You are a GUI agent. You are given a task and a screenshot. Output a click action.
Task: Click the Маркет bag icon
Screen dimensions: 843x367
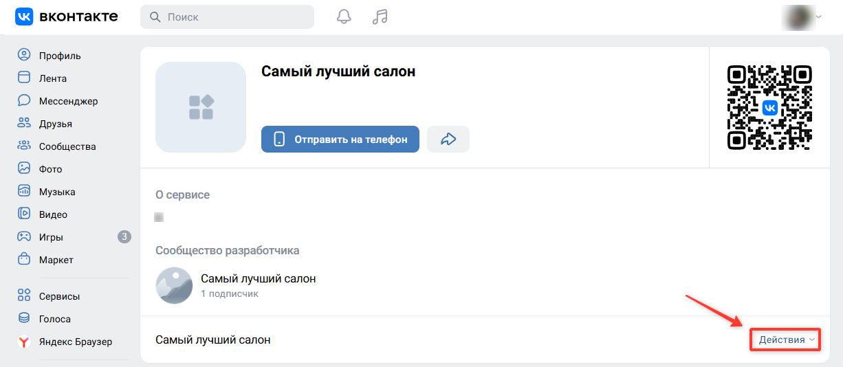pos(24,259)
